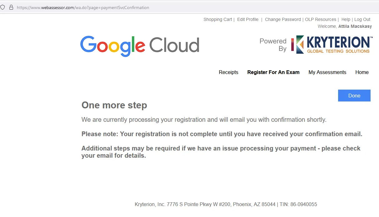Click the 'One more step' heading
Screen dimensions: 379x217
(114, 105)
